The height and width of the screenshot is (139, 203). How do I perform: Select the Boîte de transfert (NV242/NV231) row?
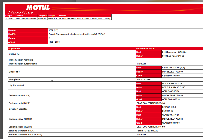tap(72, 135)
